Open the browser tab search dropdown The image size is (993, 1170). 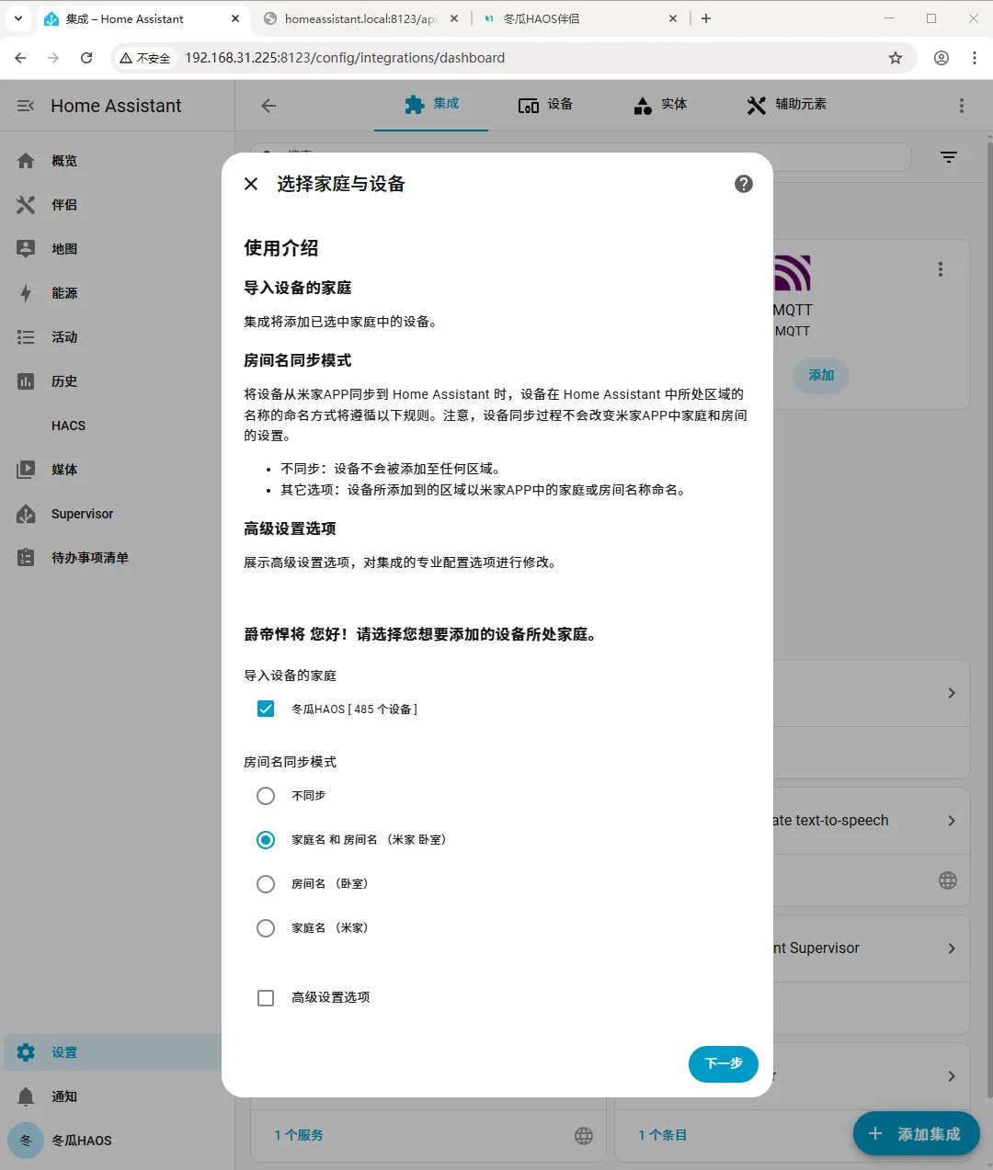click(18, 18)
